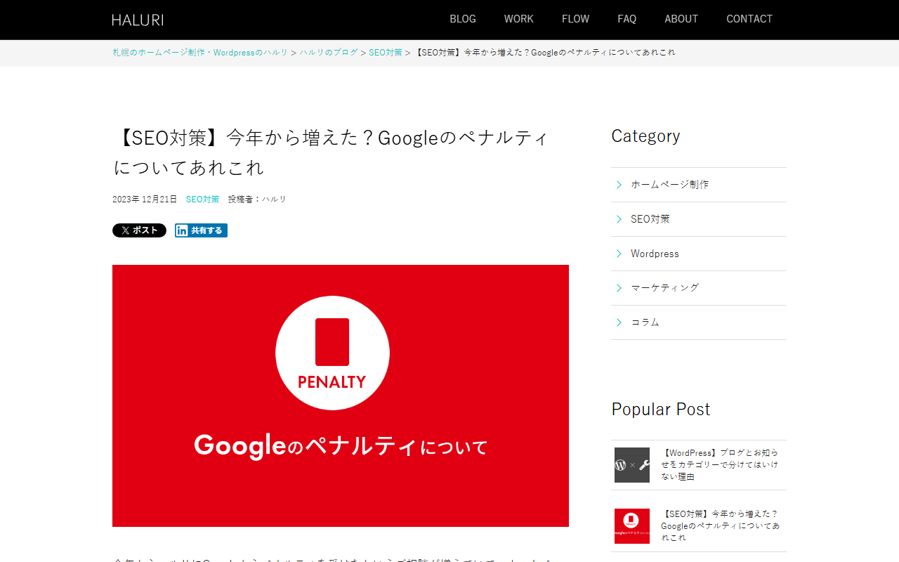Click the breadcrumb link 札幌のホームページ制作・Wordpressのハルリ

(x=200, y=53)
